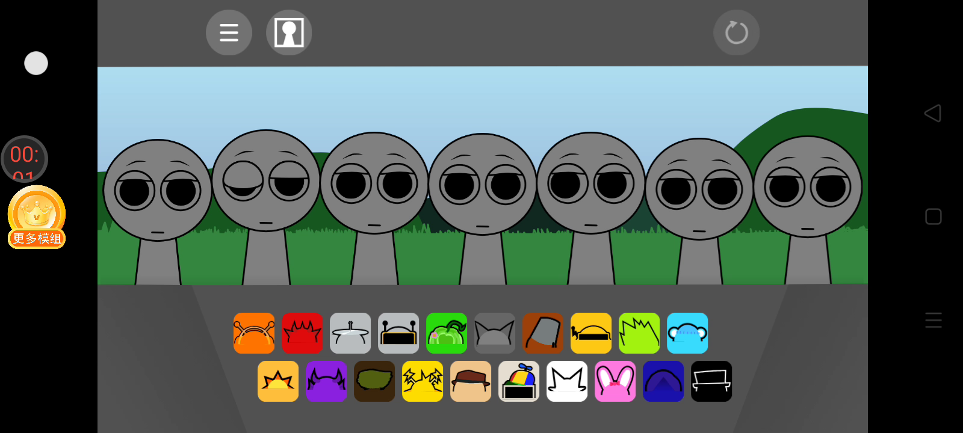Select the purple horned character icon
The width and height of the screenshot is (963, 433).
coord(326,381)
